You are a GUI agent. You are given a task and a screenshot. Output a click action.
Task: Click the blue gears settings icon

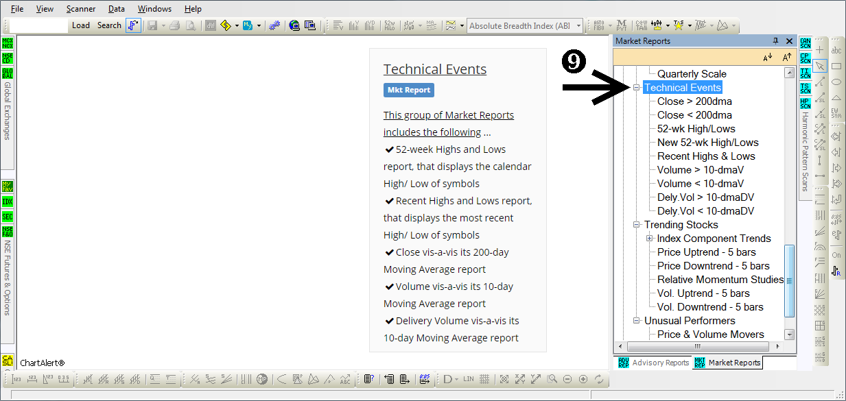274,25
